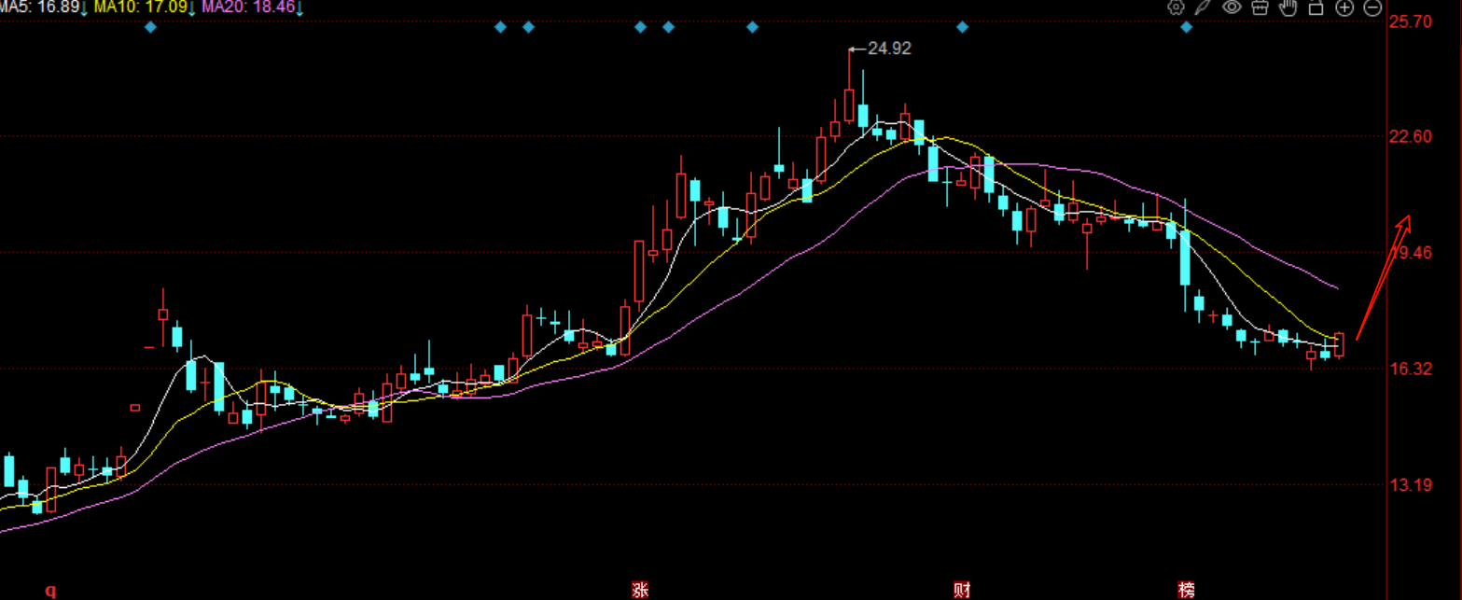The height and width of the screenshot is (600, 1462).
Task: Click the blue diamond marker beneath the gear icon
Action: pos(1187,27)
